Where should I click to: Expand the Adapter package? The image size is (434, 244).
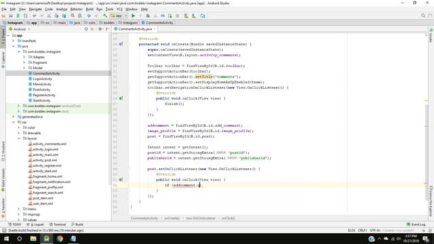pos(24,57)
